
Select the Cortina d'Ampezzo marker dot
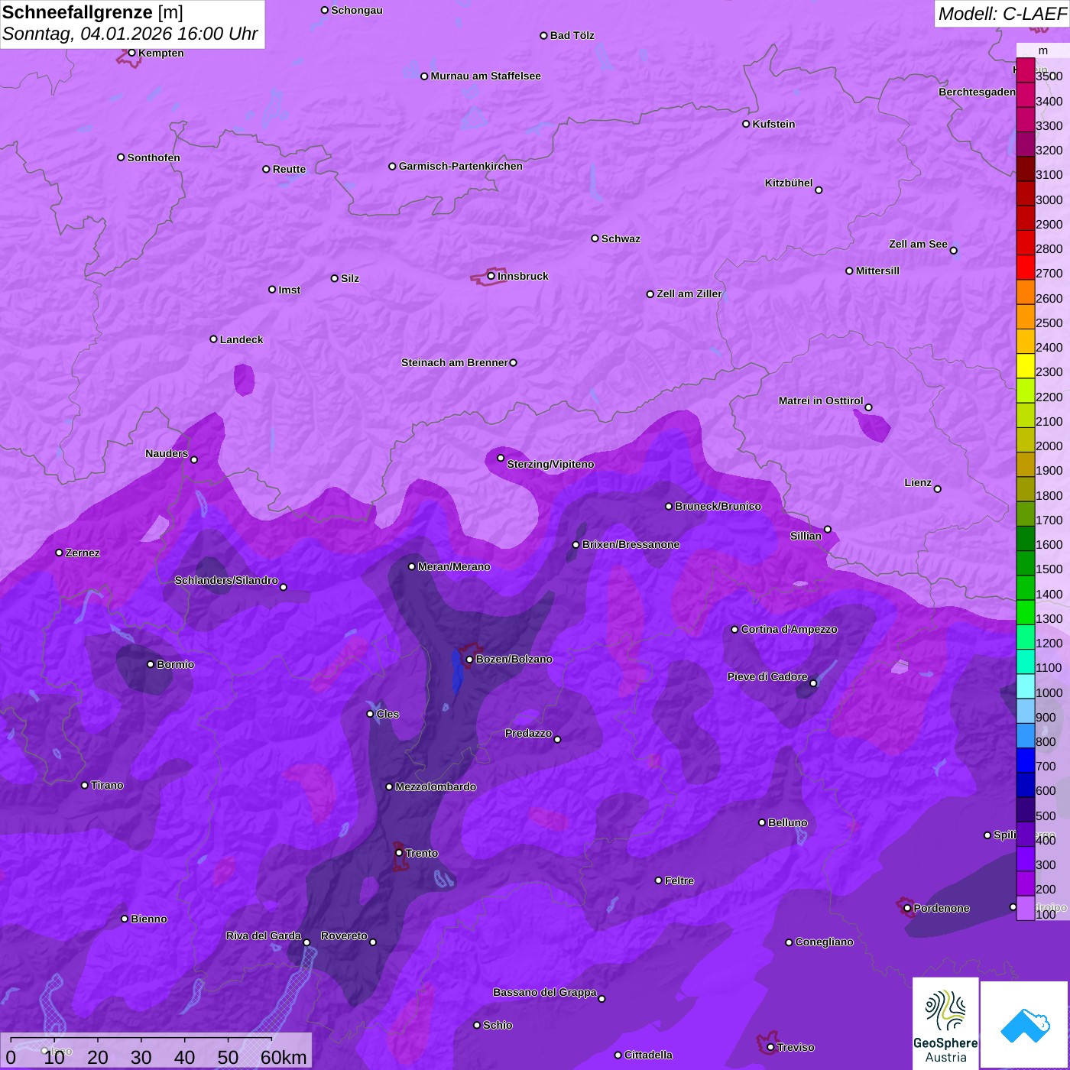(734, 630)
